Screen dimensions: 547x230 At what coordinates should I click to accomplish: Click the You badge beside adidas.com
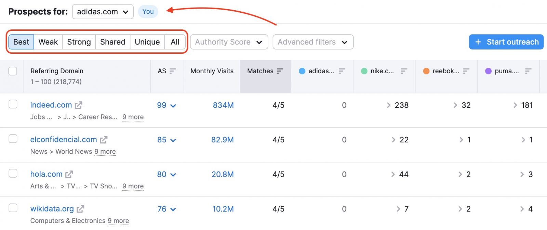click(x=148, y=12)
